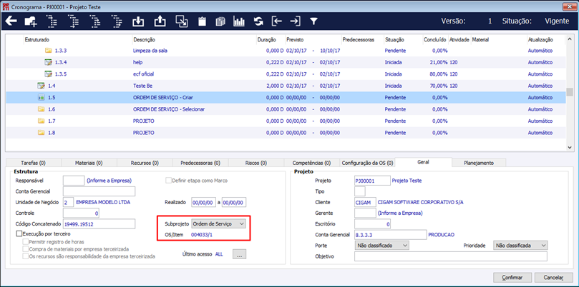Click the refresh arrows toolbar icon
Viewport: 579px width, 287px height.
click(258, 21)
